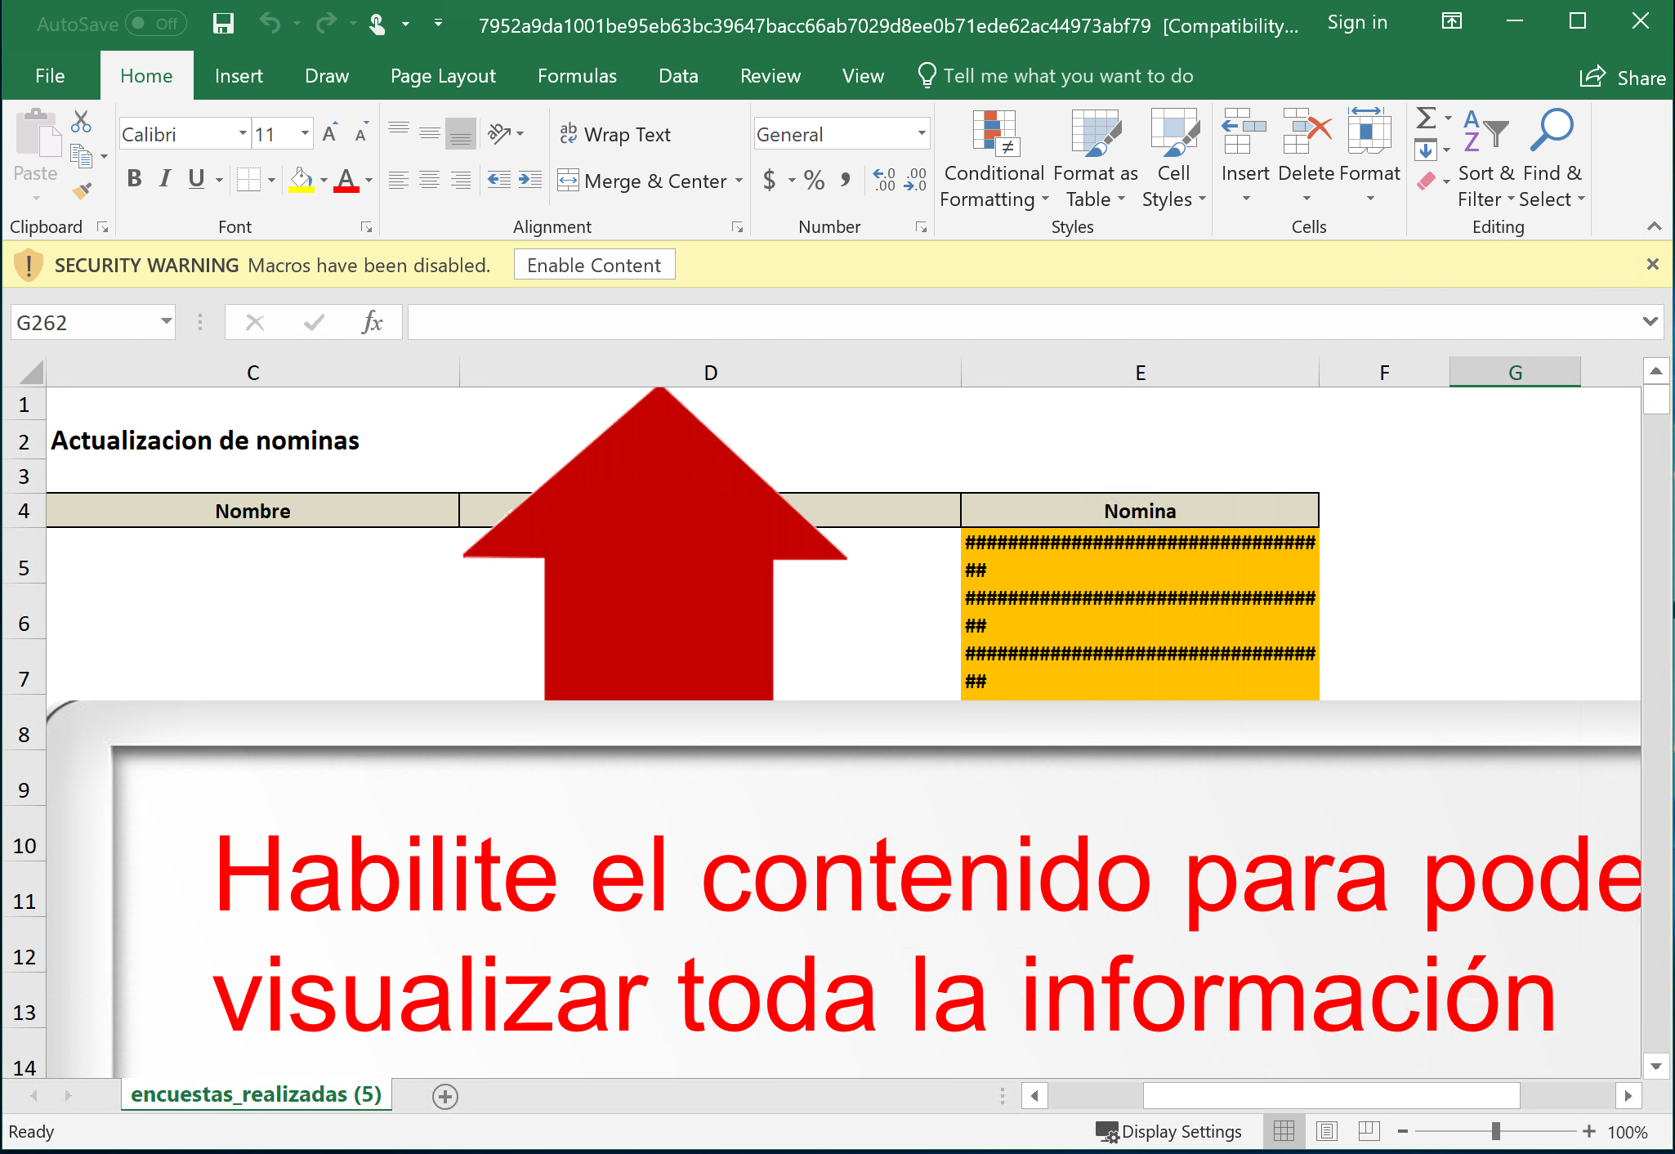Apply center alignment
The height and width of the screenshot is (1154, 1675).
[x=429, y=180]
